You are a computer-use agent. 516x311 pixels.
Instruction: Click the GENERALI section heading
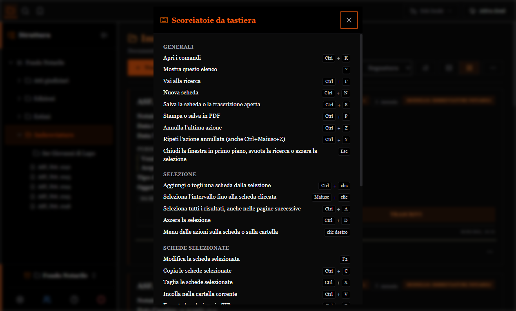178,47
